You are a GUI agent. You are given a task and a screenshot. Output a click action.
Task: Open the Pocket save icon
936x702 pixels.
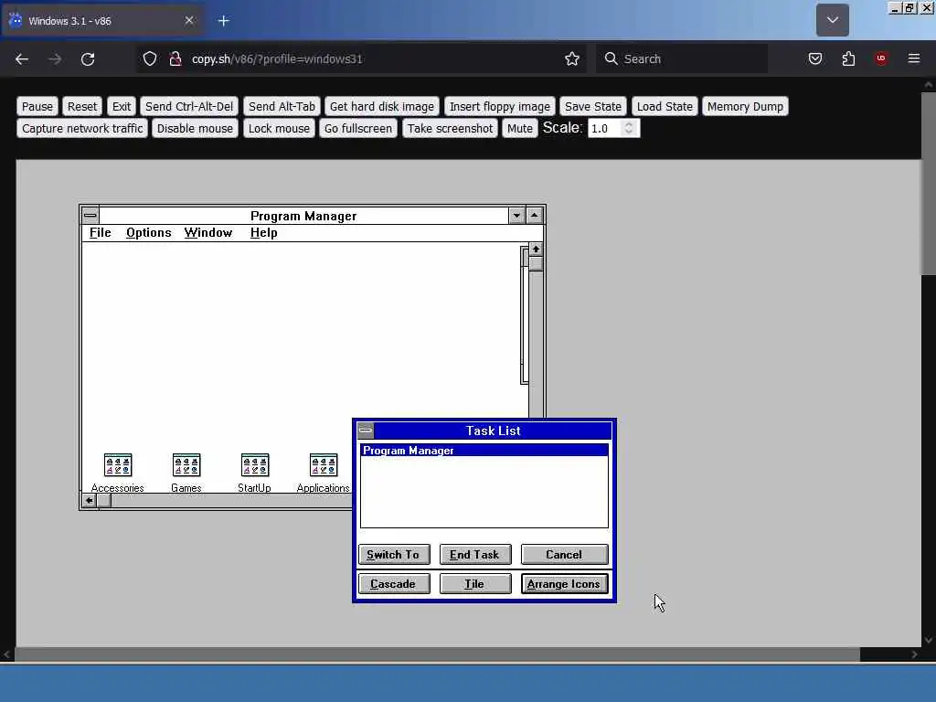tap(815, 58)
